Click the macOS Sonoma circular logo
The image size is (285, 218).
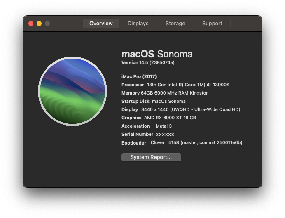click(x=72, y=91)
